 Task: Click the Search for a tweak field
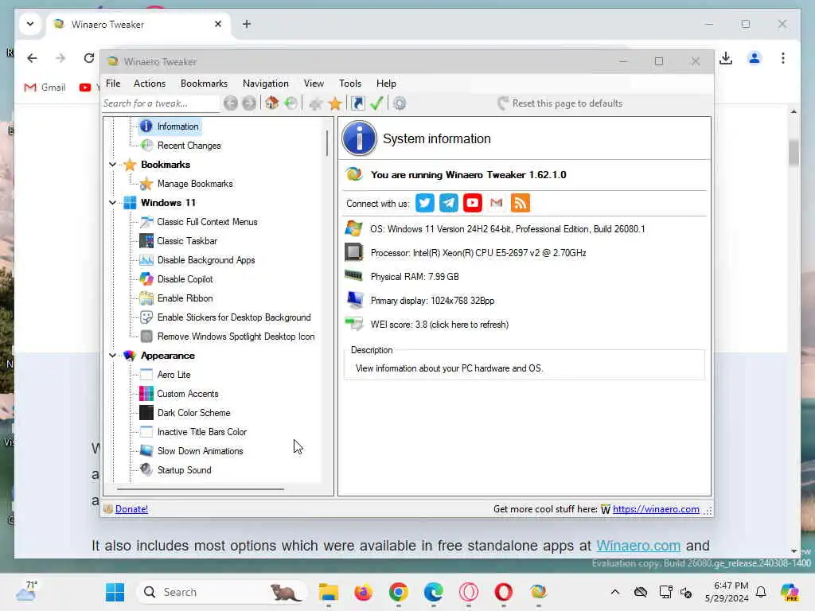tap(160, 103)
